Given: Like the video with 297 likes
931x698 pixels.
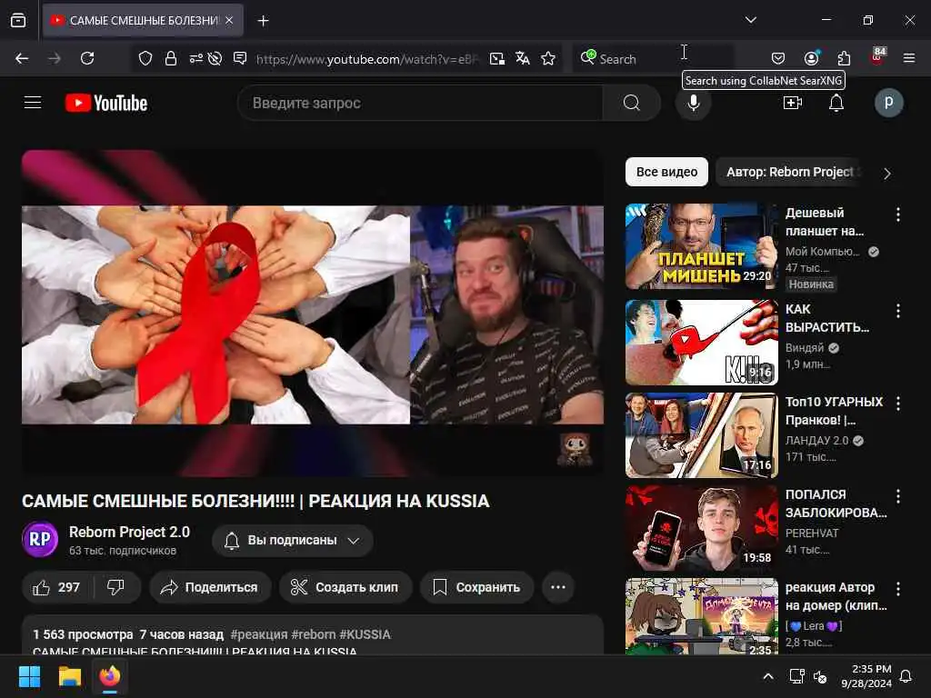Looking at the screenshot, I should click(x=57, y=587).
